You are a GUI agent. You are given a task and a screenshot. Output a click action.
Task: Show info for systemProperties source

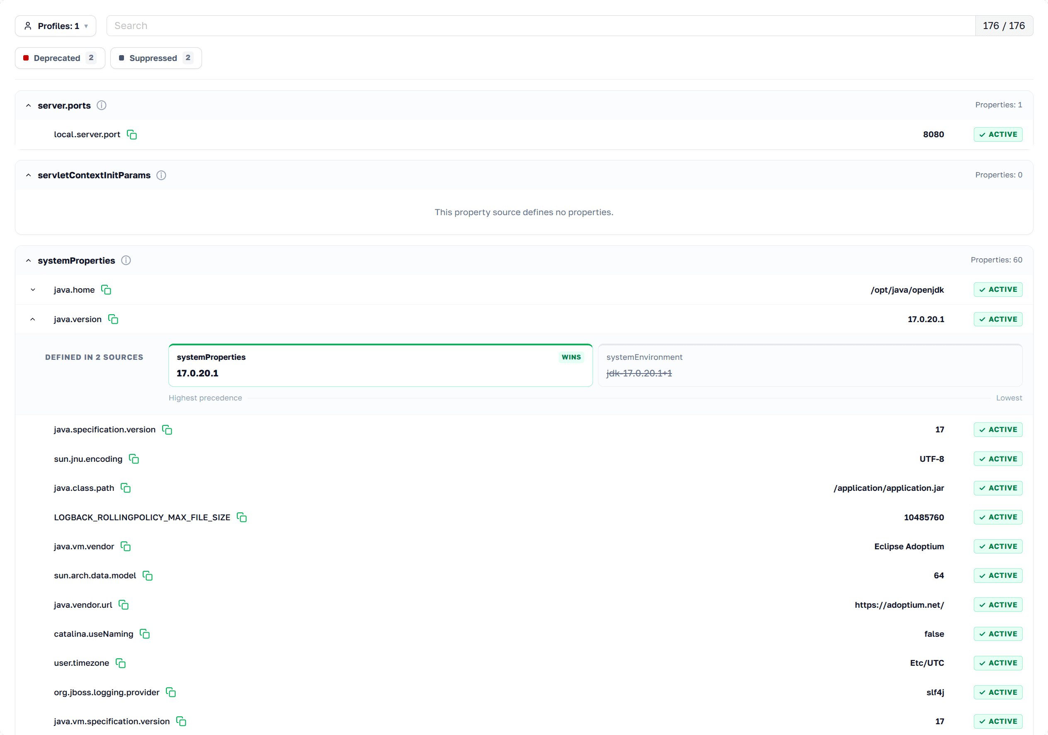click(x=126, y=260)
